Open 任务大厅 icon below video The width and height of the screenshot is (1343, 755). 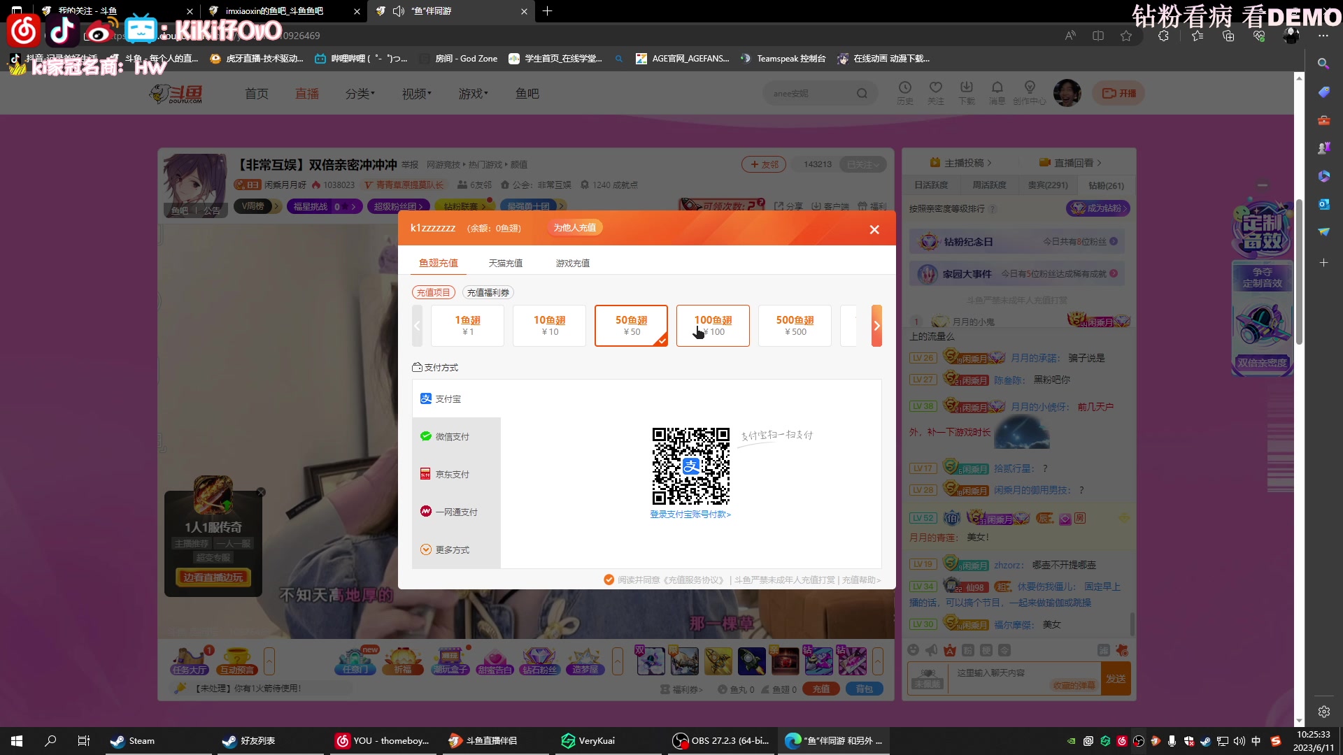click(x=190, y=661)
